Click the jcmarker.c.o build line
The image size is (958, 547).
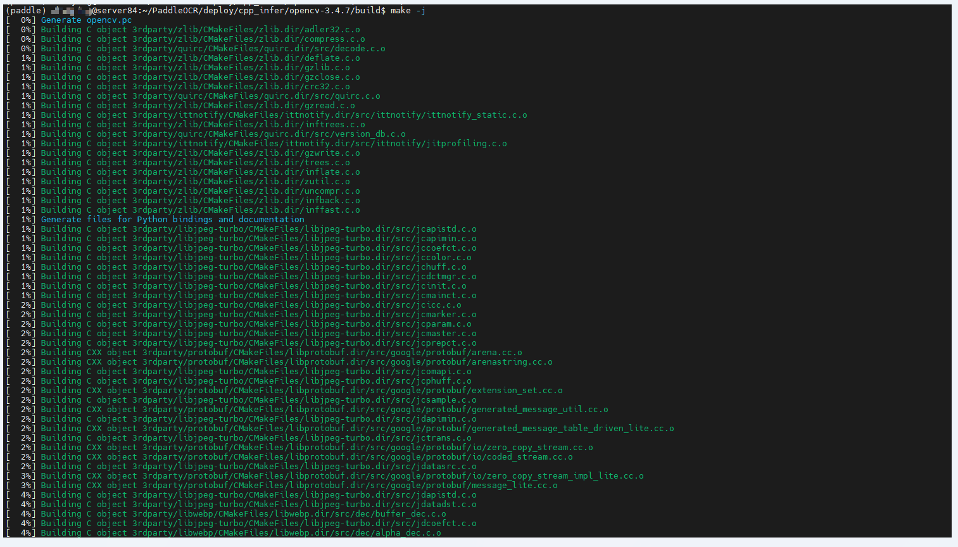pyautogui.click(x=241, y=315)
